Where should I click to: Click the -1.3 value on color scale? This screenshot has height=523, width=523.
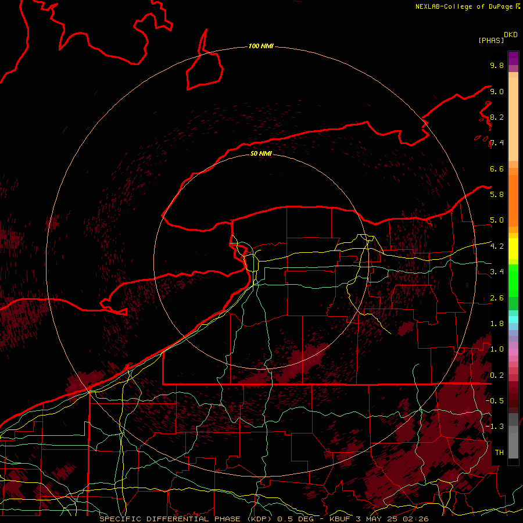[495, 427]
